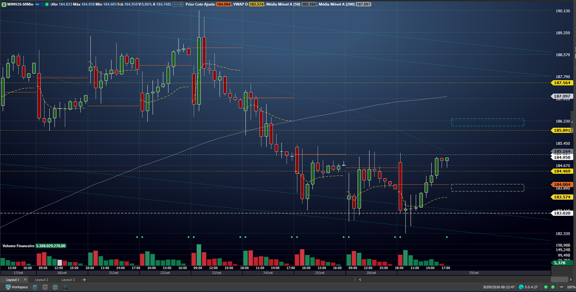Click the first green connection indicator
Screen dimensions: 576x292
546,287
